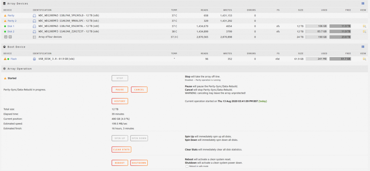Click the Array Operation section header

(185, 69)
